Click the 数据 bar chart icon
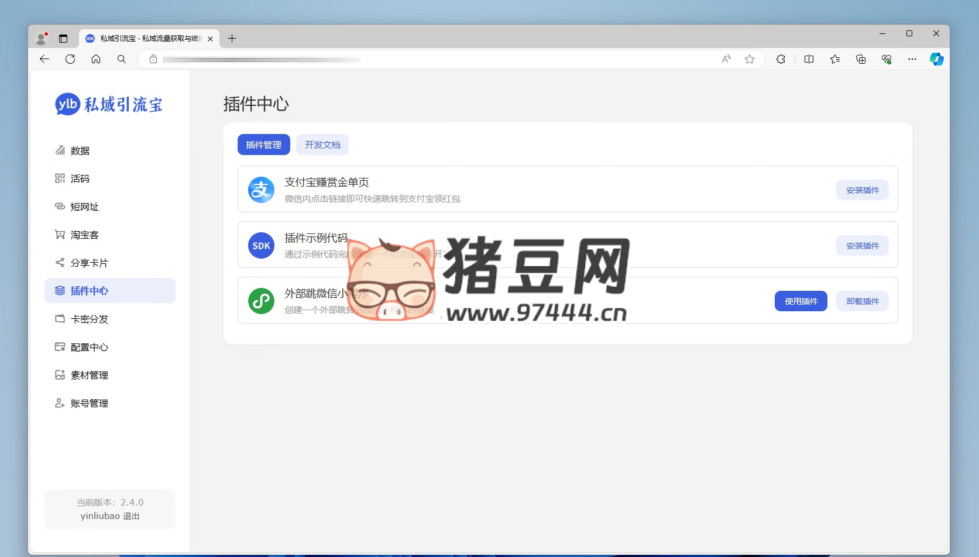Image resolution: width=979 pixels, height=557 pixels. point(60,150)
